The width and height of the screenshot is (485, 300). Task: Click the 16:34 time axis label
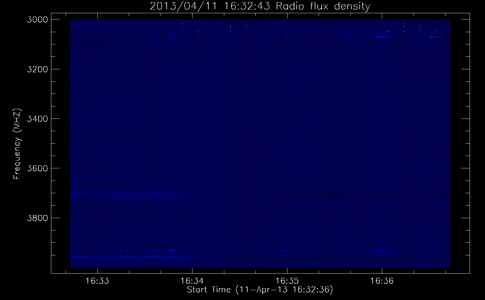coord(192,281)
